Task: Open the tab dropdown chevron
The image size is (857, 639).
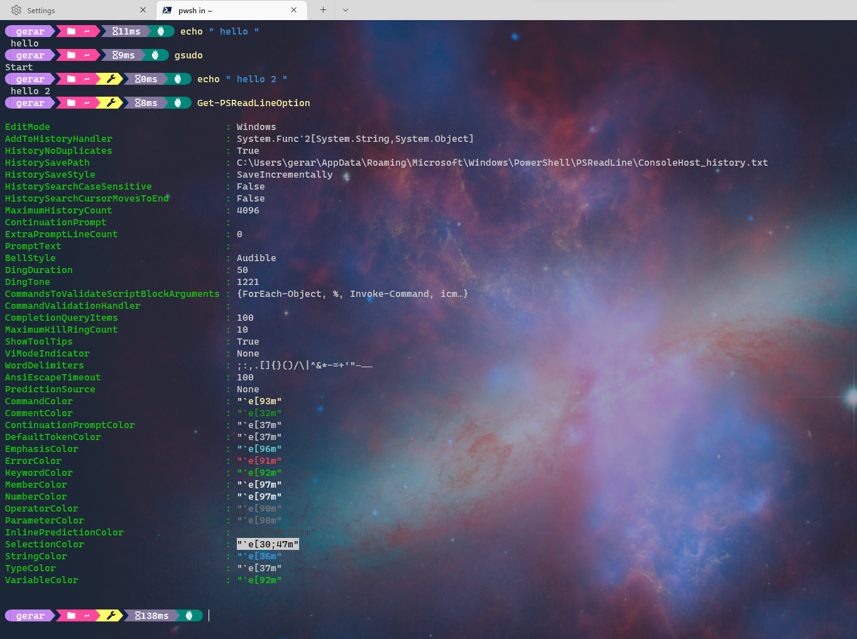Action: pyautogui.click(x=346, y=10)
